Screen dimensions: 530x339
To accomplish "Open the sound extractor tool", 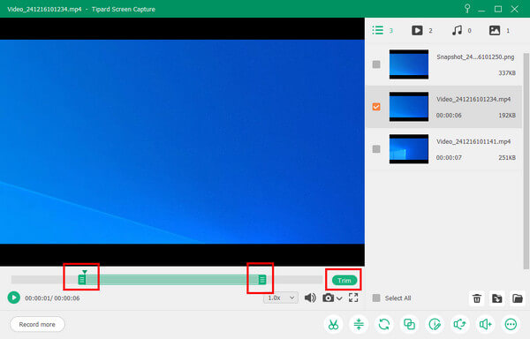I will point(460,325).
